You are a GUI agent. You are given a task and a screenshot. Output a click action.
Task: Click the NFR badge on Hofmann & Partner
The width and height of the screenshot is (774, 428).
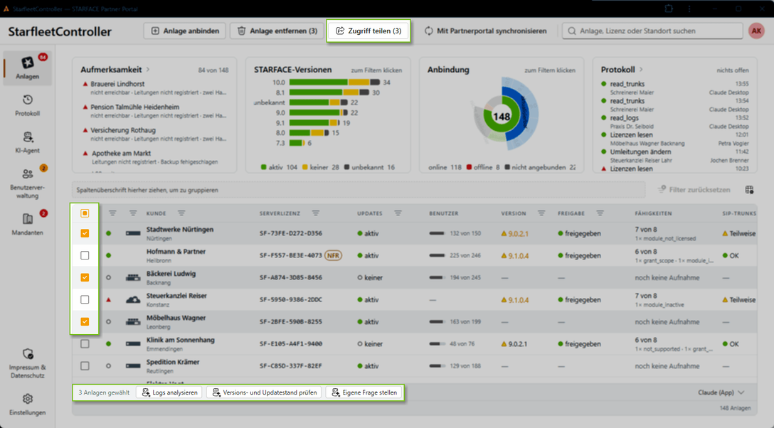[x=333, y=255]
